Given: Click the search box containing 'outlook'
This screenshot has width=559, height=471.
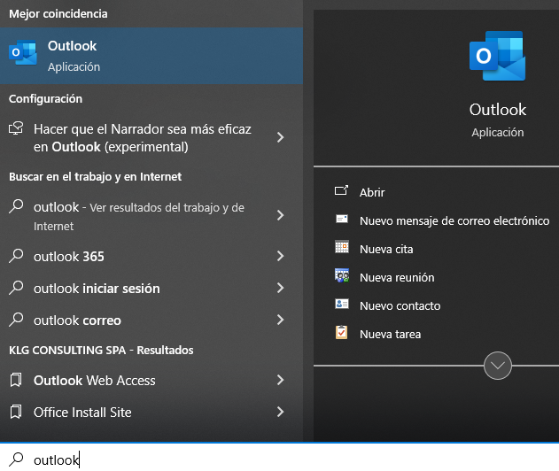Looking at the screenshot, I should [280, 458].
